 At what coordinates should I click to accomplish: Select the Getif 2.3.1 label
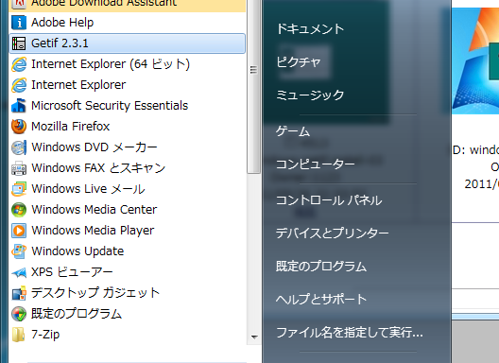60,43
